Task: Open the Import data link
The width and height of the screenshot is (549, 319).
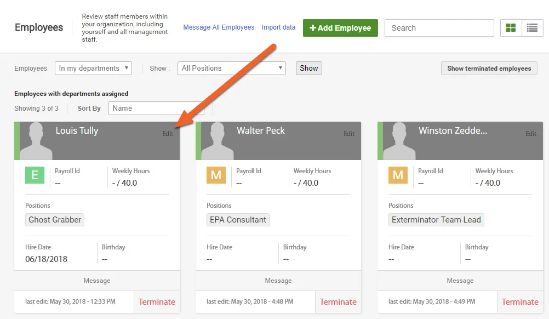Action: pyautogui.click(x=278, y=27)
